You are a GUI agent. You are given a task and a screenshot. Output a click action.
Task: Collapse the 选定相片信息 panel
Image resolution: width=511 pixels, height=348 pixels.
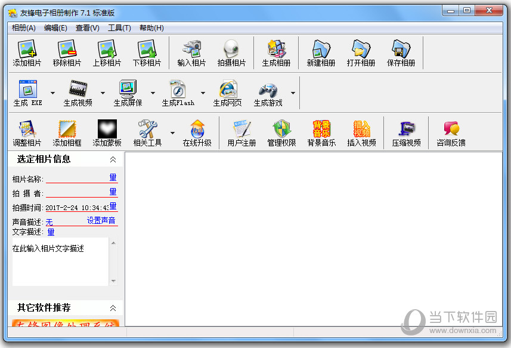point(113,159)
